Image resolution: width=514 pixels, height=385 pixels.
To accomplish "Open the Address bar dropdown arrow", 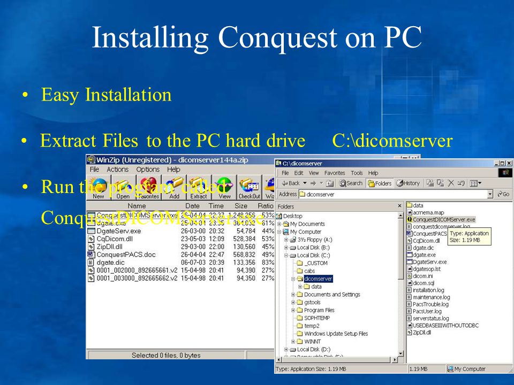I will (490, 194).
